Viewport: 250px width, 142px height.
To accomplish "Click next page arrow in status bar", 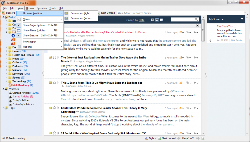I will tap(198, 138).
